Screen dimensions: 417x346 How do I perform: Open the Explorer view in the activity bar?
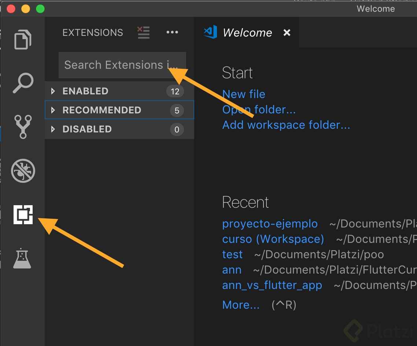pos(23,40)
